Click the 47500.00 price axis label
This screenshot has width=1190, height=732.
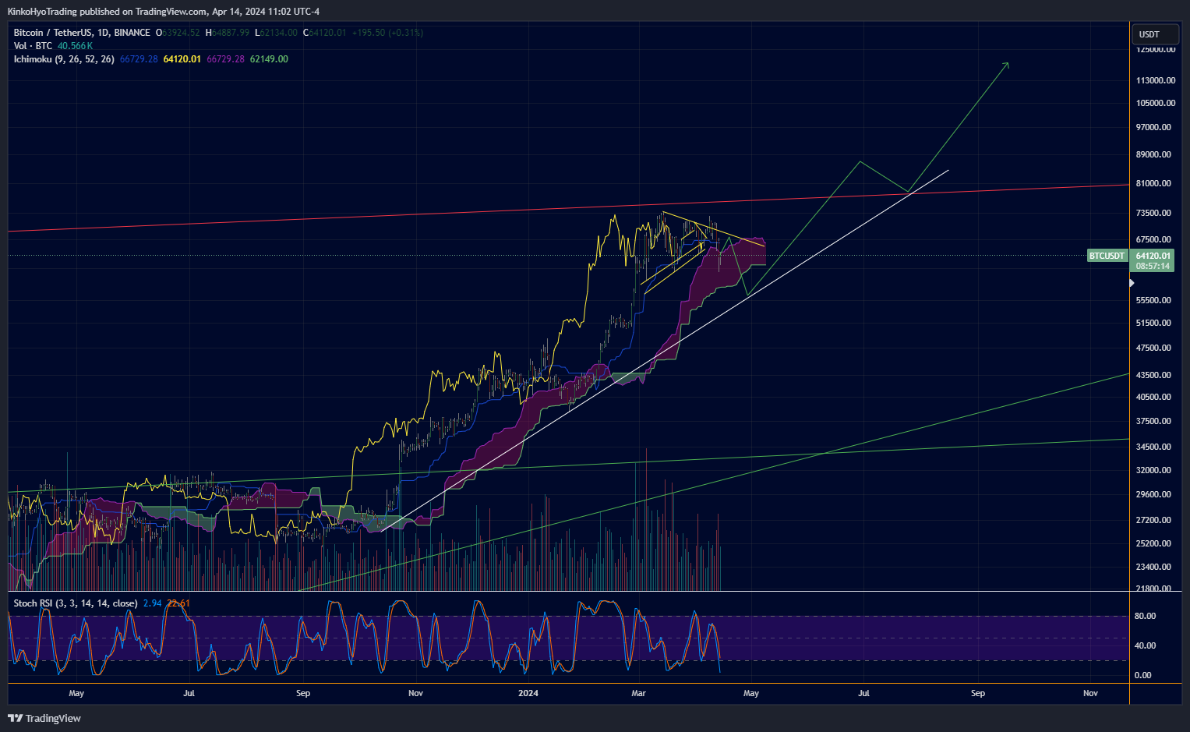1154,348
